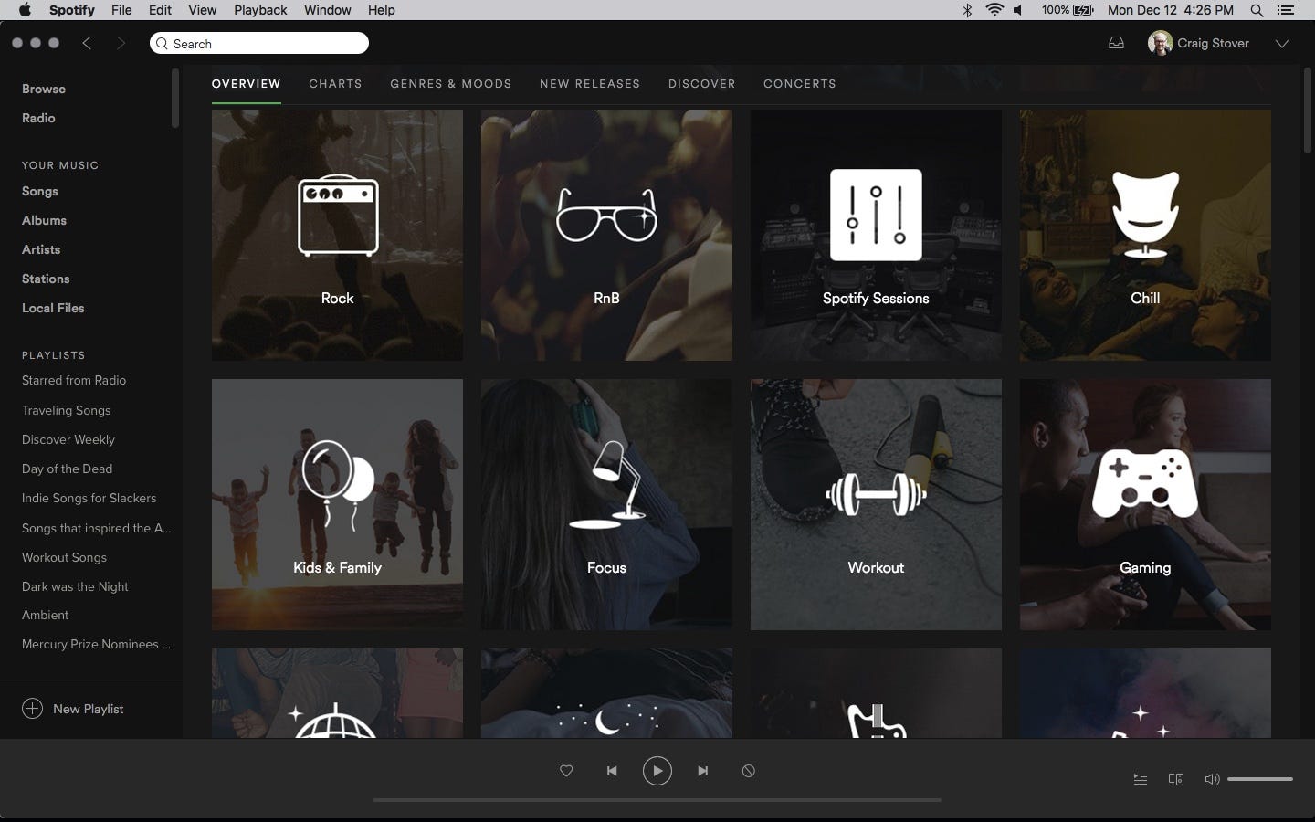1315x822 pixels.
Task: Open the Day of the Dead playlist
Action: click(67, 469)
